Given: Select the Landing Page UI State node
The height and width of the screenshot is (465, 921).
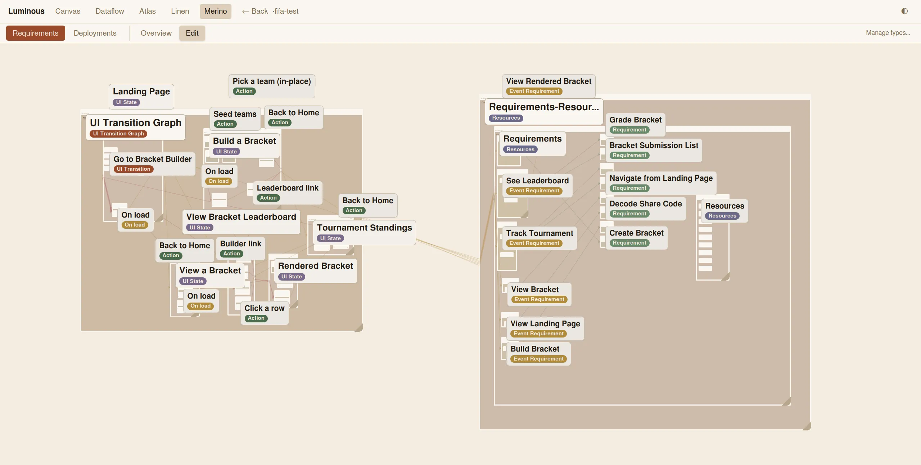Looking at the screenshot, I should 141,97.
